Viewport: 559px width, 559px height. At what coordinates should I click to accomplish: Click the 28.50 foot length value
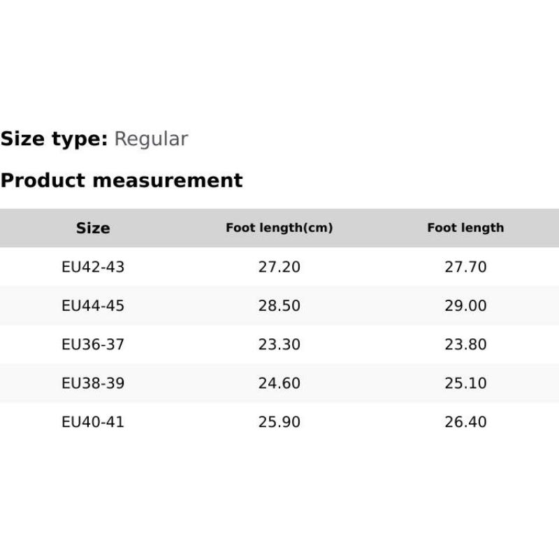click(279, 305)
